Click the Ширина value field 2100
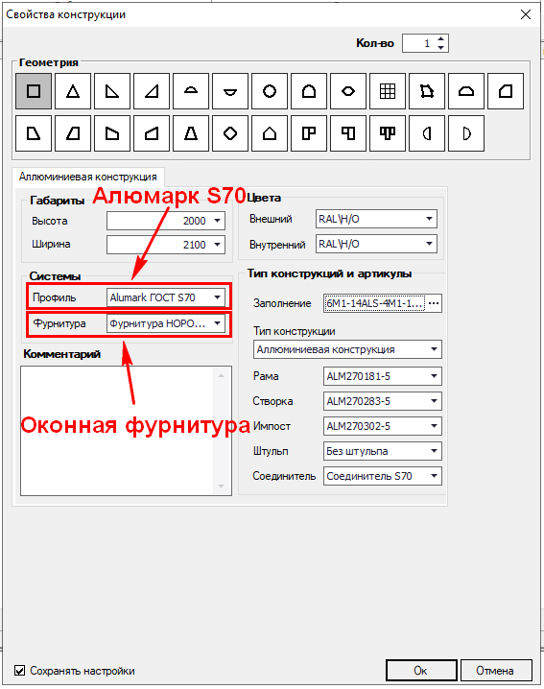 tap(158, 245)
